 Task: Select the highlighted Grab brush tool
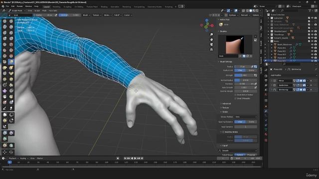pyautogui.click(x=11, y=62)
